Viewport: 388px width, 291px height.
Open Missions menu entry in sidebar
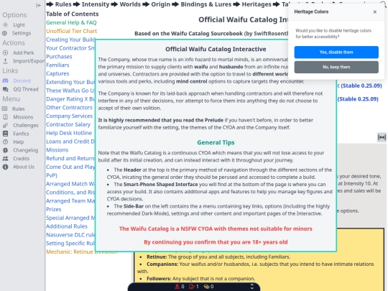pyautogui.click(x=23, y=117)
